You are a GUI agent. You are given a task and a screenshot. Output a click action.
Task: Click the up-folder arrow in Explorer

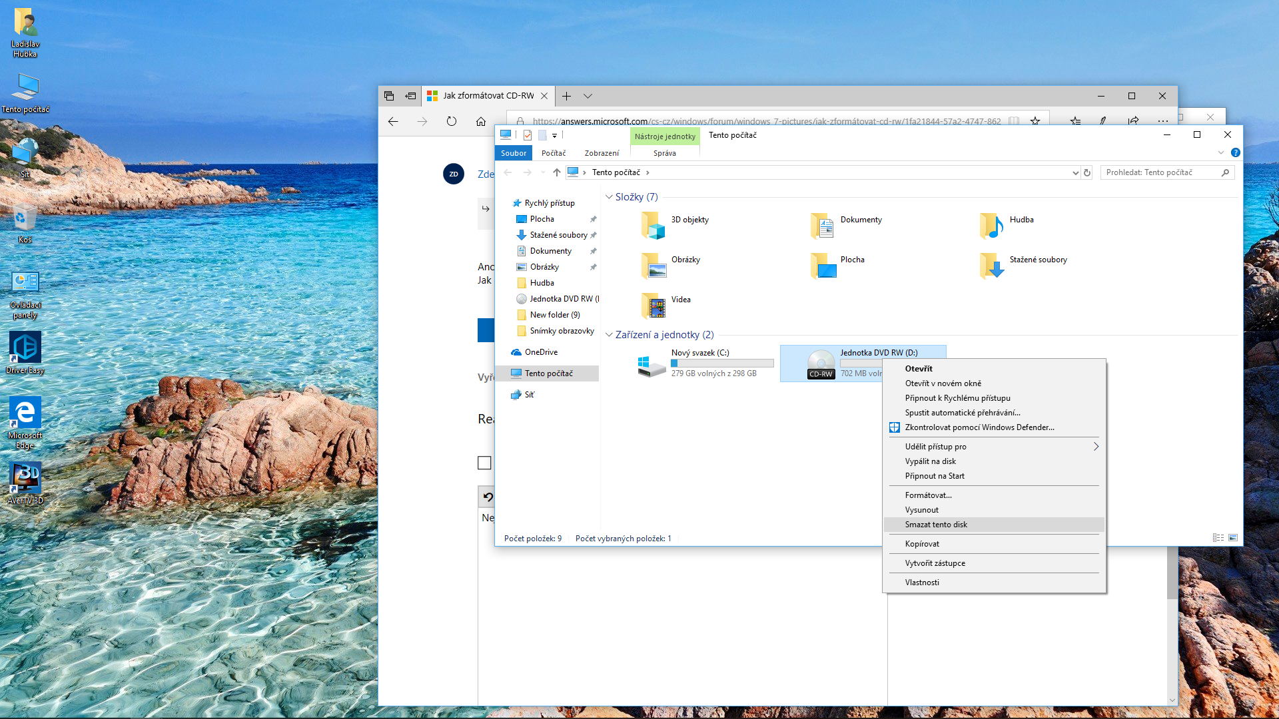pos(557,172)
